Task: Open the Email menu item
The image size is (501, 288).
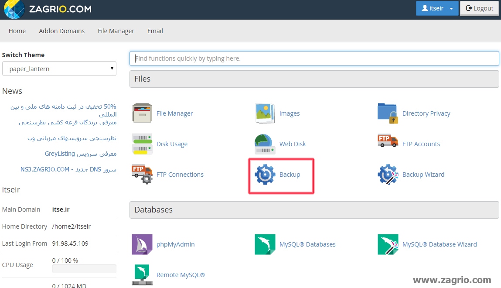Action: click(155, 31)
